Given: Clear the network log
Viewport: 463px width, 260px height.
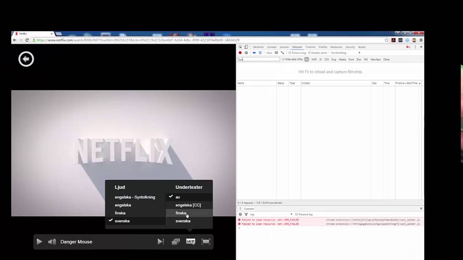Looking at the screenshot, I should (x=246, y=53).
